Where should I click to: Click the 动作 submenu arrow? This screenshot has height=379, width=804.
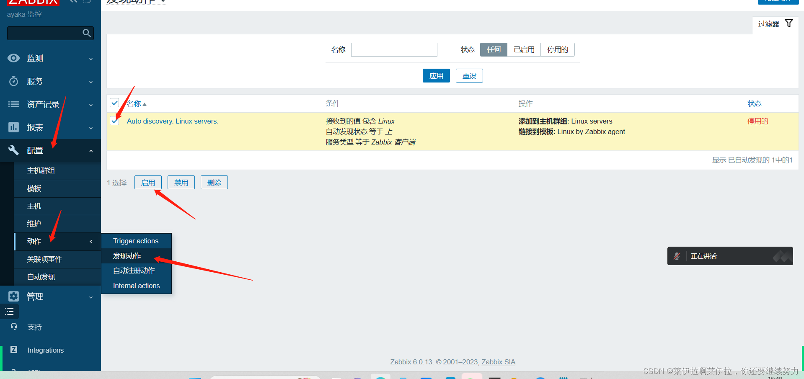click(91, 241)
